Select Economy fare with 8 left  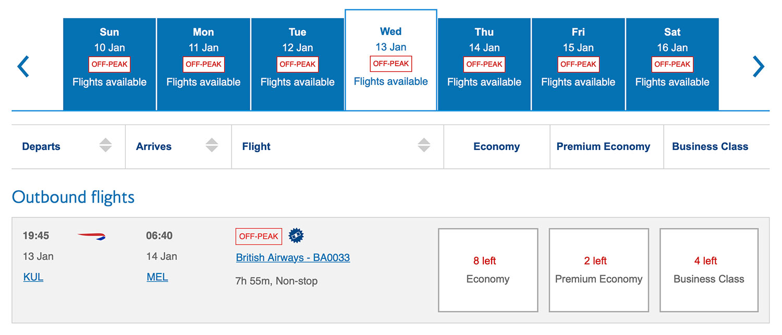pos(488,270)
